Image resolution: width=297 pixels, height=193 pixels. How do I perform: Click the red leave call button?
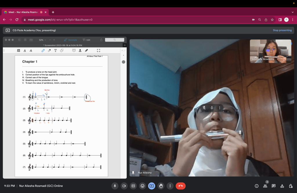(180, 186)
